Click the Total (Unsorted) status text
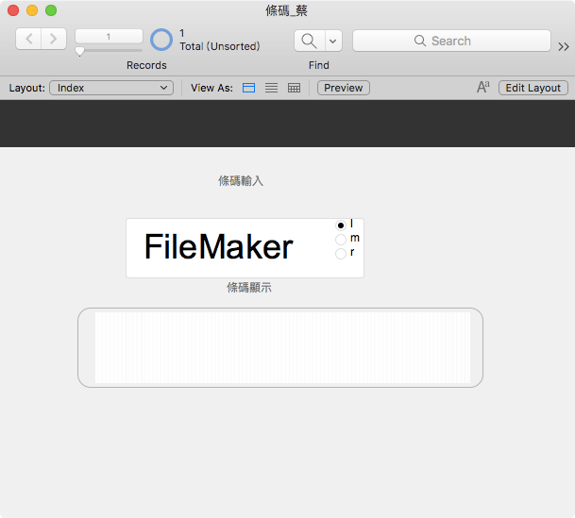Image resolution: width=575 pixels, height=518 pixels. click(220, 46)
